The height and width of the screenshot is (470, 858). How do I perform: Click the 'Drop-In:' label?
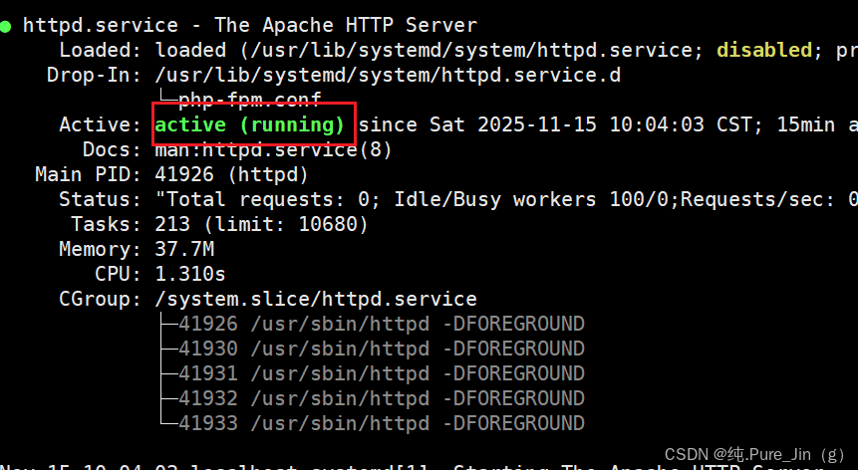(94, 75)
